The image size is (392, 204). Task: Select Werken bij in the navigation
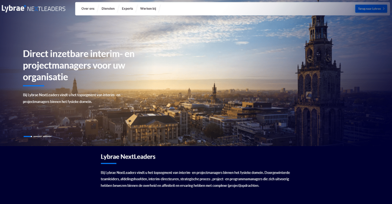(x=148, y=9)
